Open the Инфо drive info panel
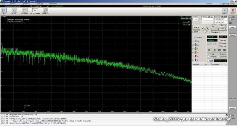 [4, 11]
